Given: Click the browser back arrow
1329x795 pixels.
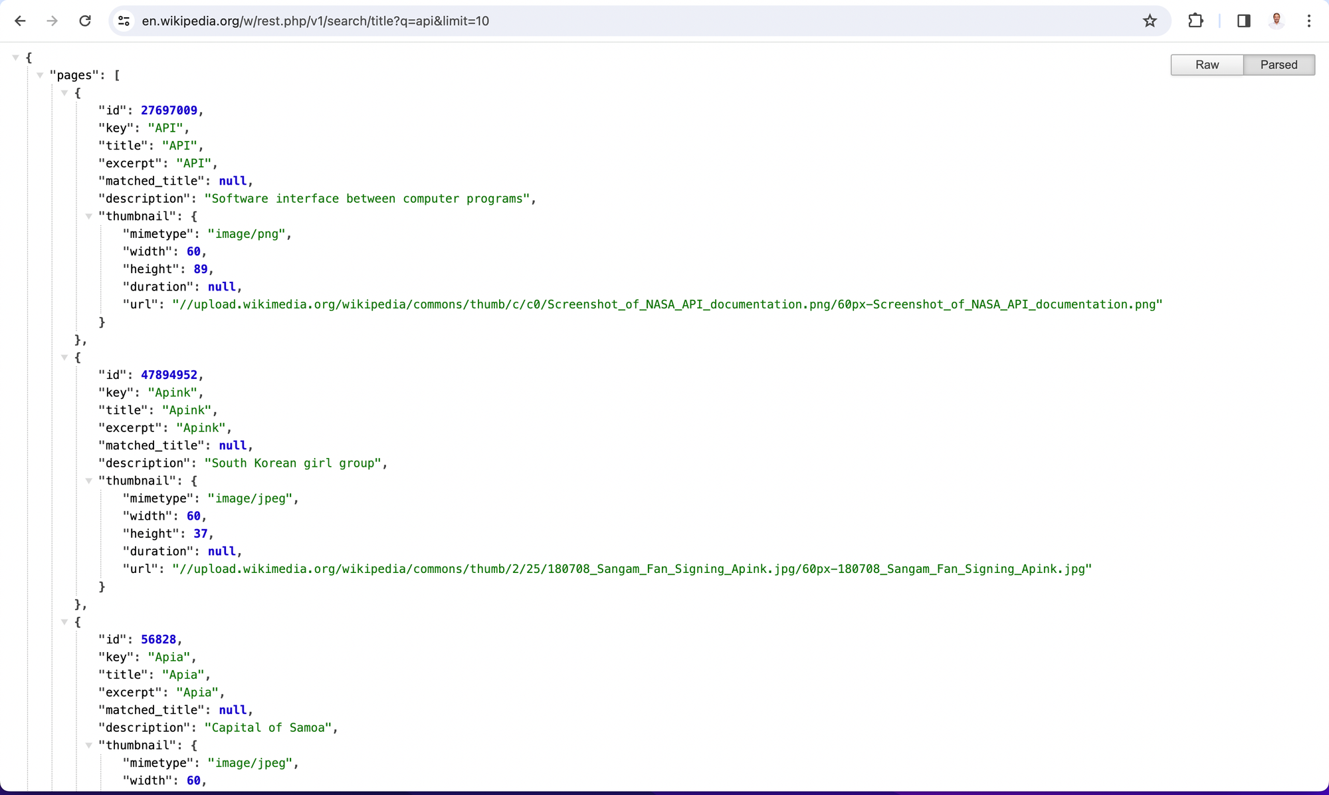Looking at the screenshot, I should click(x=20, y=21).
